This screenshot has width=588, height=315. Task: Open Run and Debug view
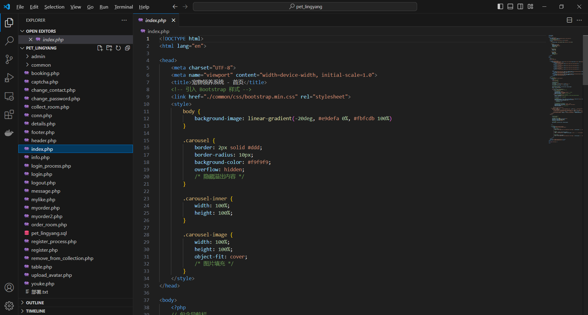(x=9, y=78)
